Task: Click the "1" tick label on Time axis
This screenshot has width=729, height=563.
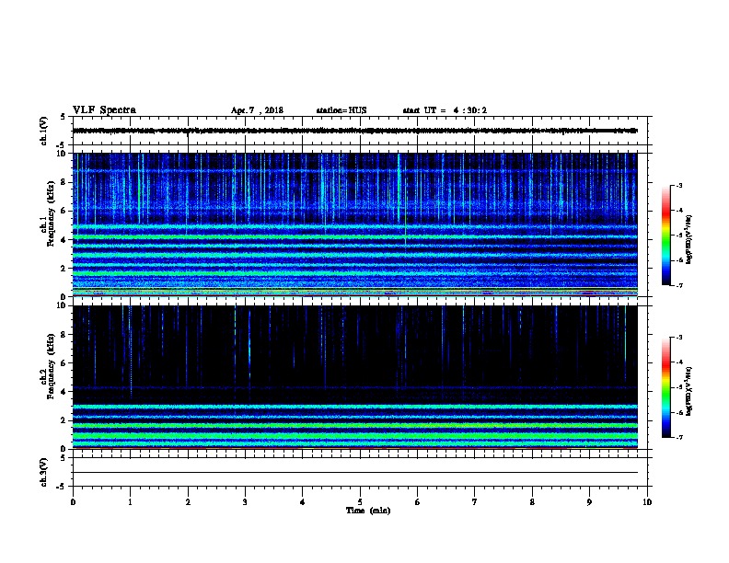Action: [x=130, y=502]
